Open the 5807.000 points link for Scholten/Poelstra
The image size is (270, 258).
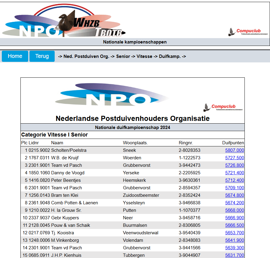pyautogui.click(x=234, y=150)
